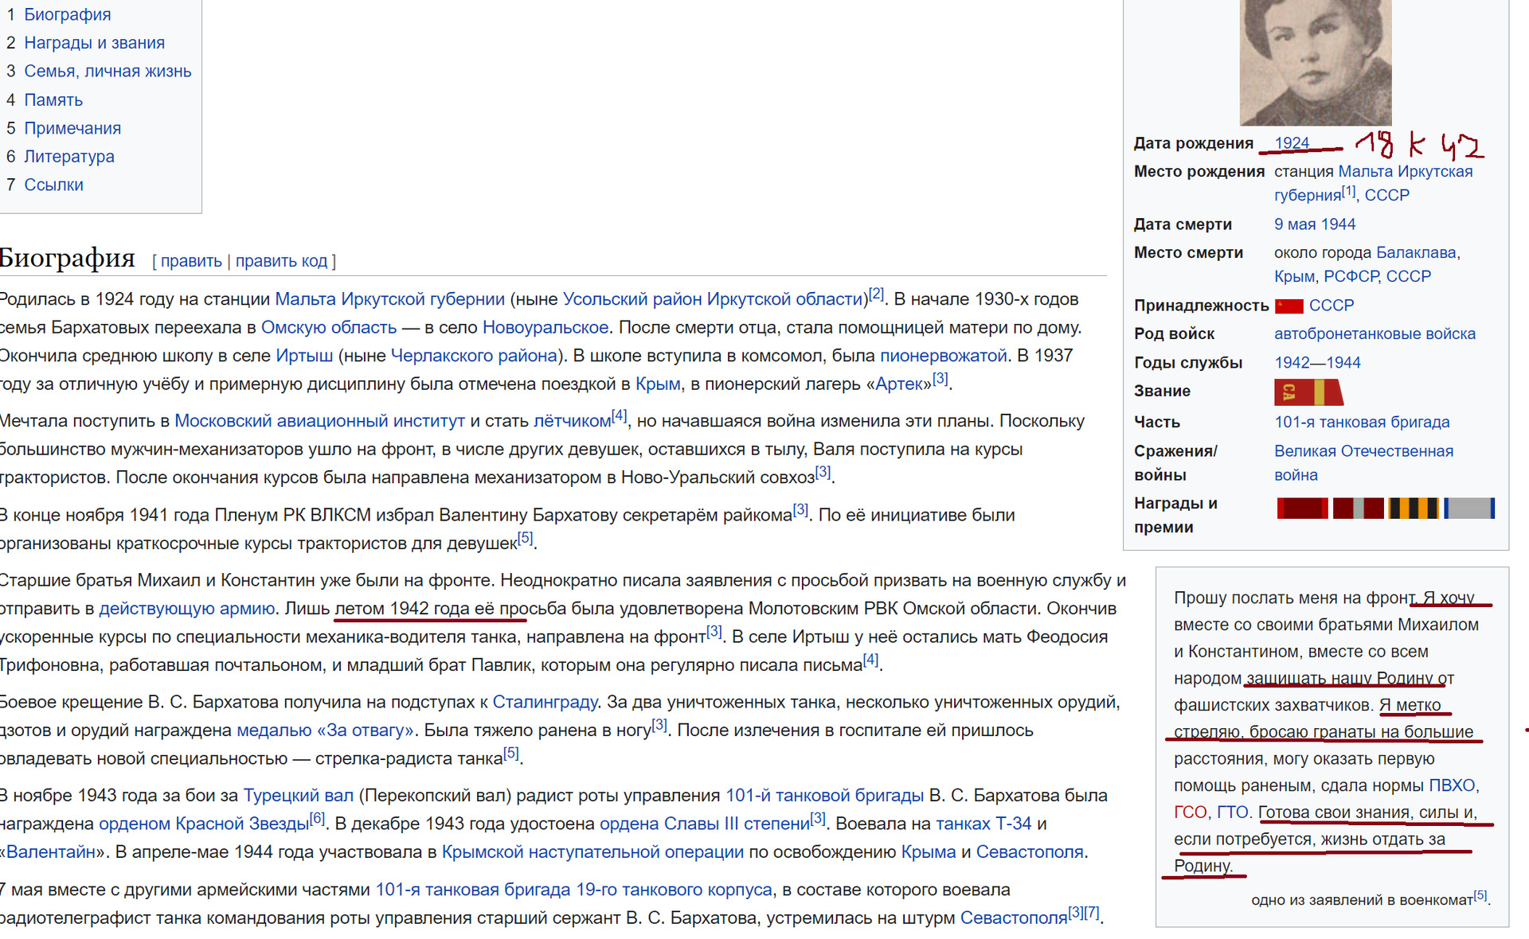
Task: Jump to Литература section from contents
Action: [x=68, y=156]
